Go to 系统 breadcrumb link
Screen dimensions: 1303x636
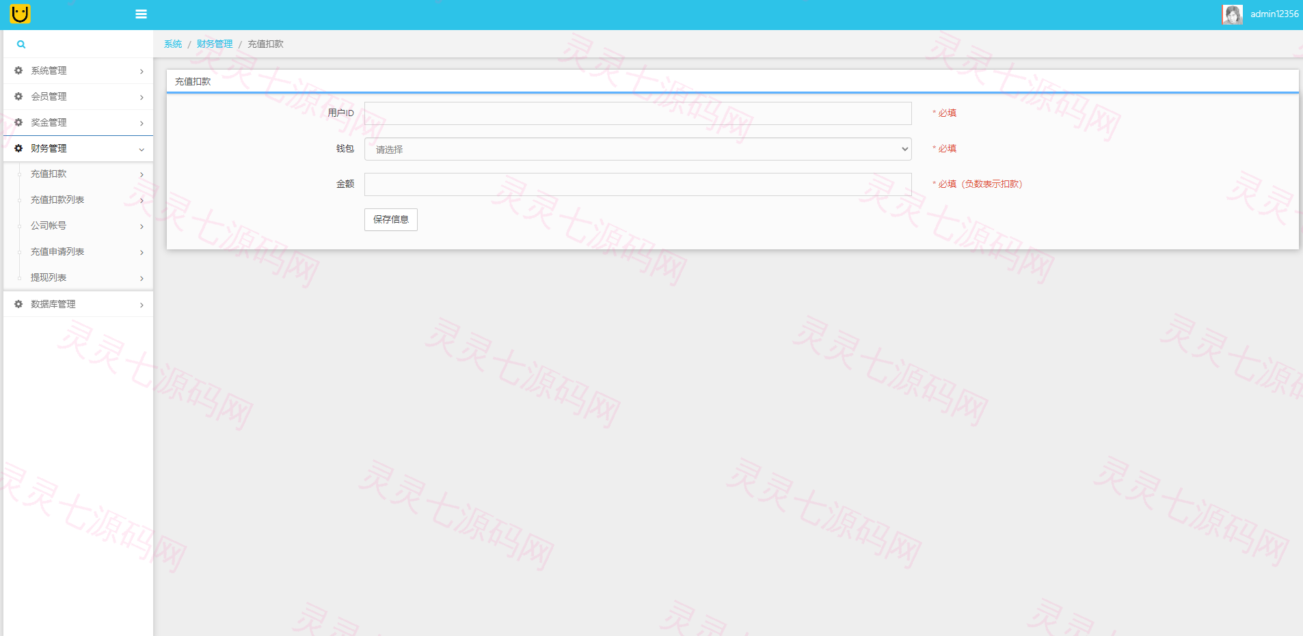coord(173,44)
